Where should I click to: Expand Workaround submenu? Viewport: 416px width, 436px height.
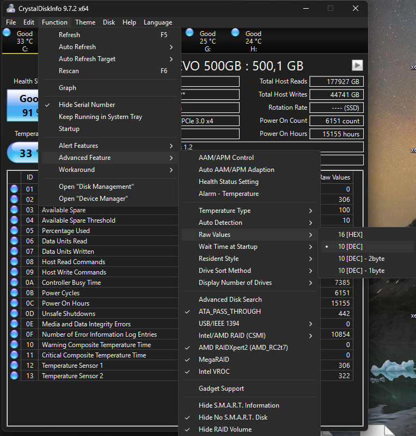point(109,170)
